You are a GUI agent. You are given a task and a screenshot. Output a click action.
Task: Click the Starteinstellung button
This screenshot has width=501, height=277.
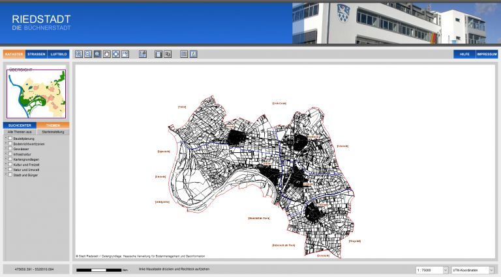point(53,132)
